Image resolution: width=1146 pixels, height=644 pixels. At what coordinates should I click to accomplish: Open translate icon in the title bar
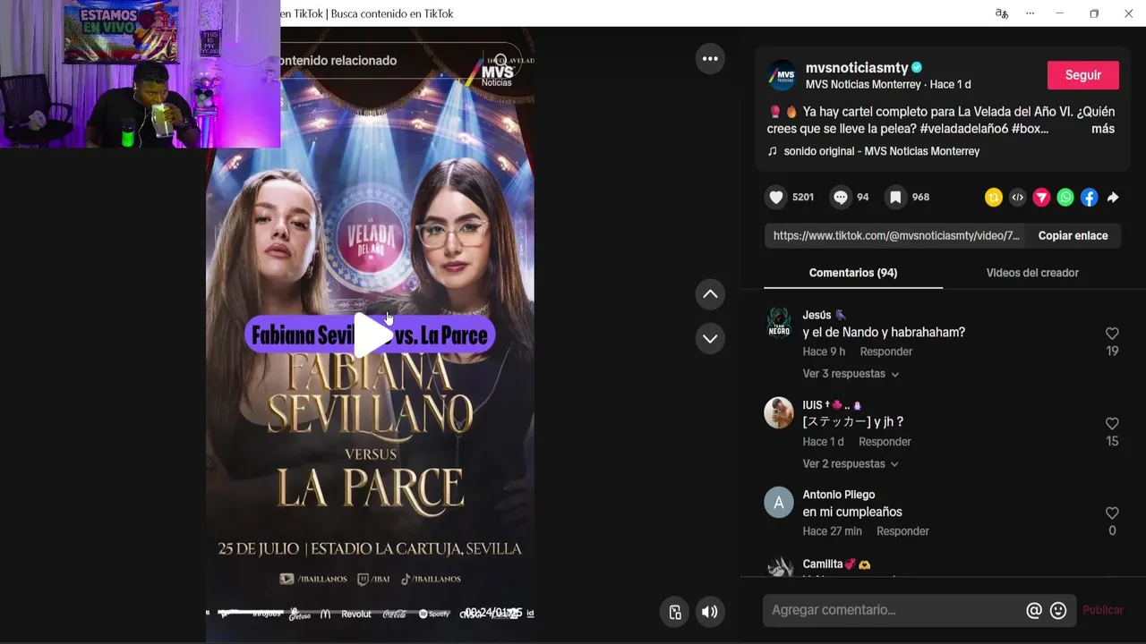[1002, 13]
